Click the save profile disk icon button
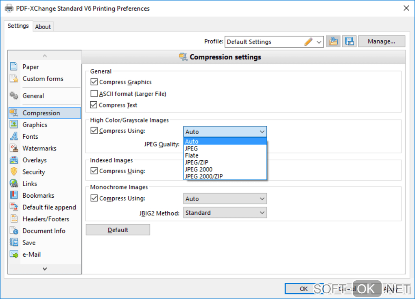Screen dimensions: 415x299 coord(349,41)
